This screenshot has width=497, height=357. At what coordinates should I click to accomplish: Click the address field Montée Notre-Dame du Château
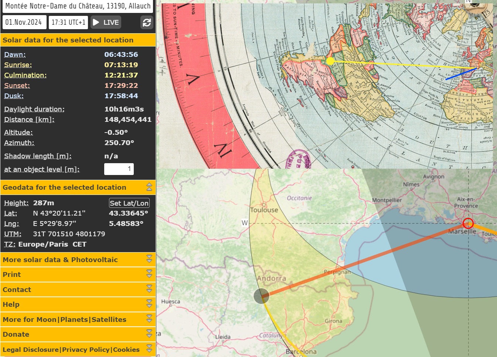click(78, 6)
